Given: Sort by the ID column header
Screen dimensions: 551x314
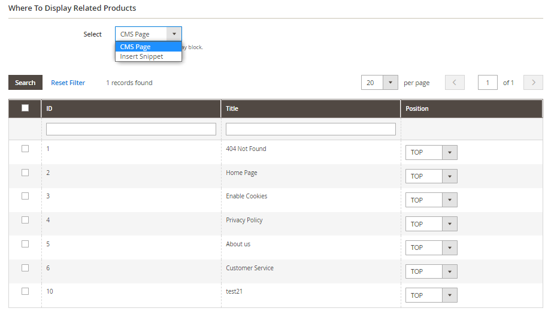Looking at the screenshot, I should (50, 108).
